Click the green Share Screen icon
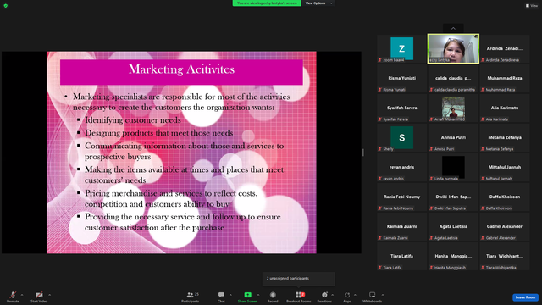The width and height of the screenshot is (542, 305). (x=247, y=295)
